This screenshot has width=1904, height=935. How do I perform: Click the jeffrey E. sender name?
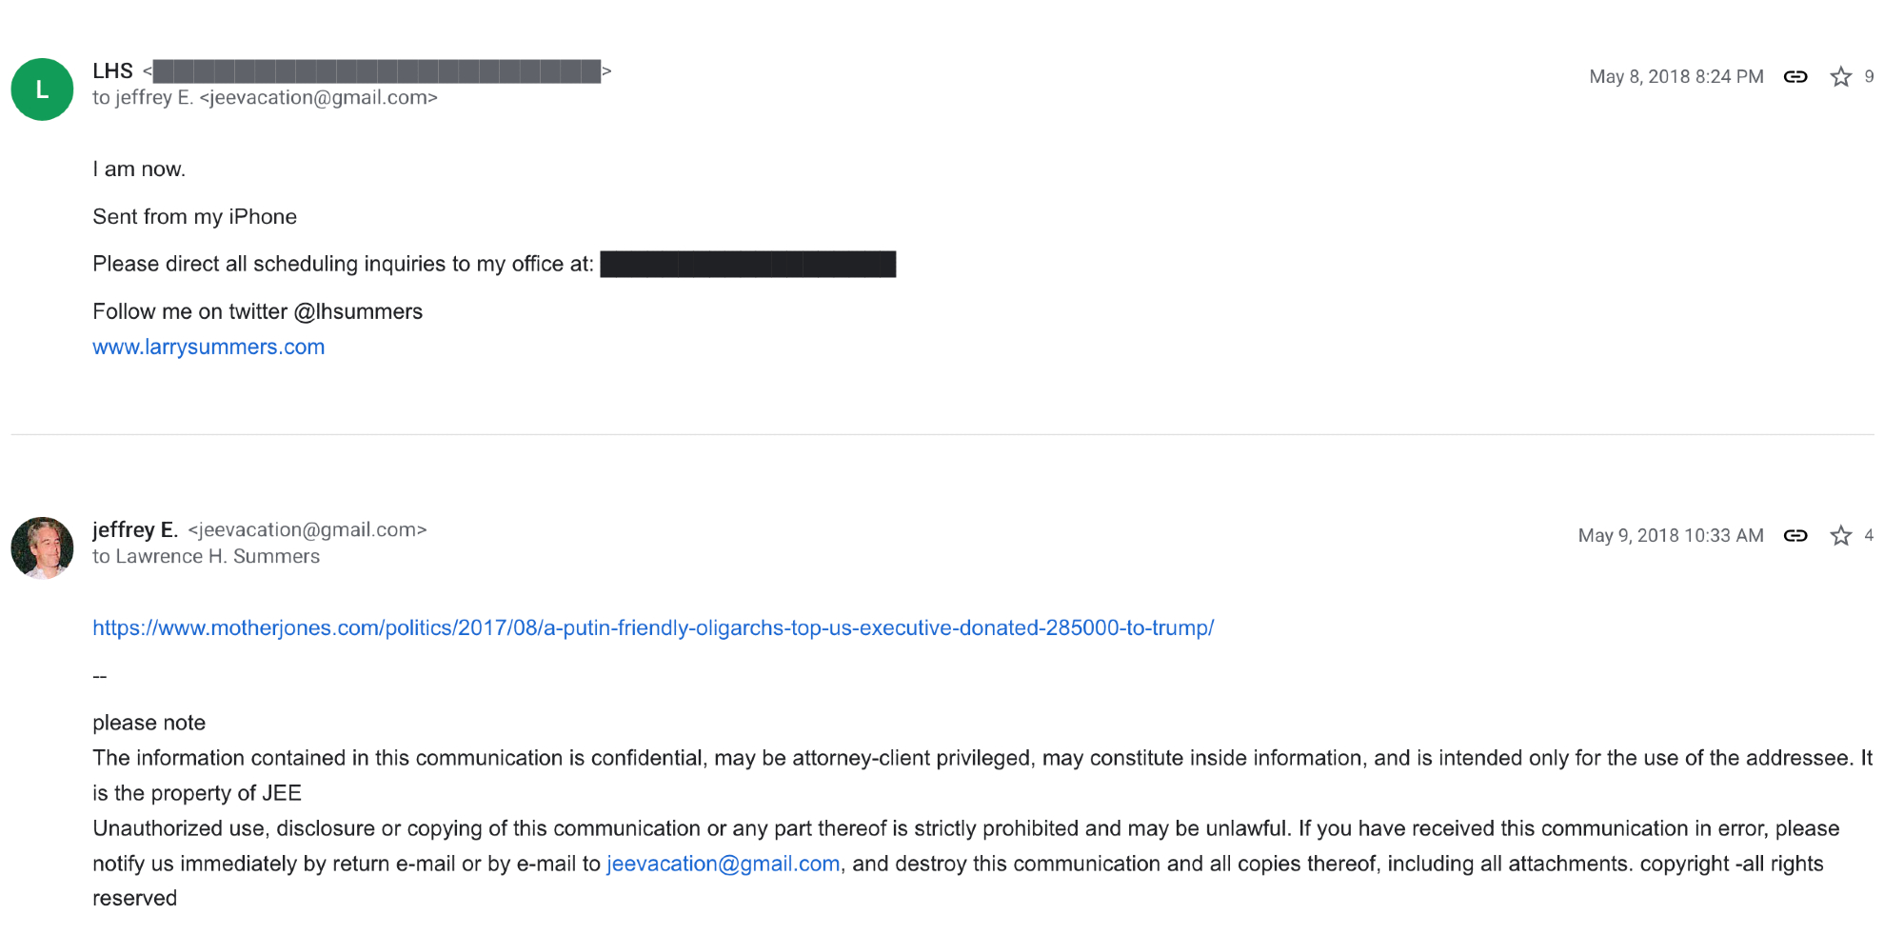click(x=135, y=530)
